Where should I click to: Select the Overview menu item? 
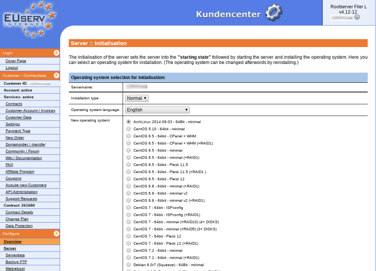13,241
